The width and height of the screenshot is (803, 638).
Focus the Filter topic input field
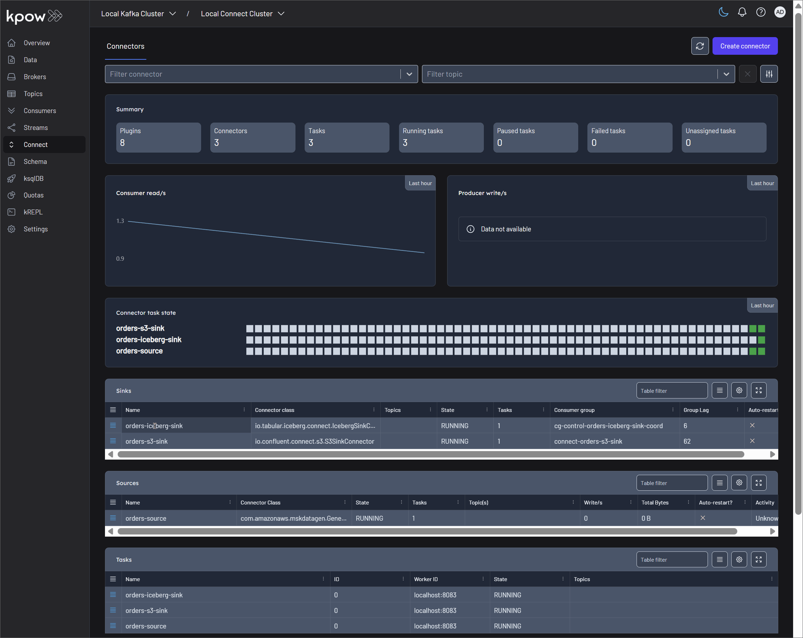[x=569, y=74]
